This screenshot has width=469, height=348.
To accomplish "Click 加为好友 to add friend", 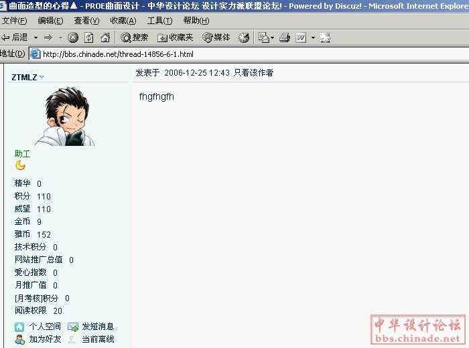I will click(44, 339).
